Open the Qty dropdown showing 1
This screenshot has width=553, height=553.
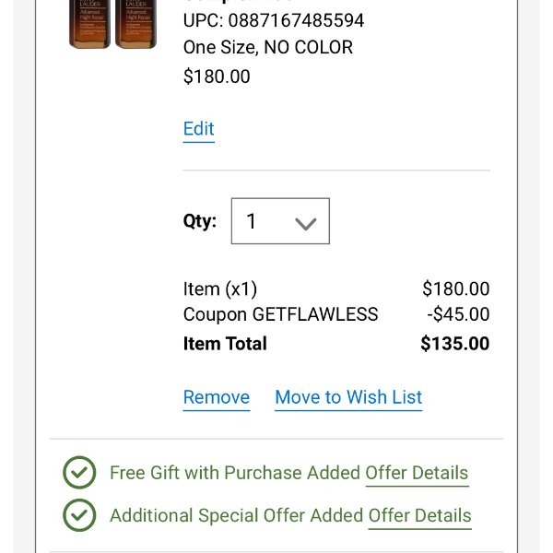click(280, 221)
